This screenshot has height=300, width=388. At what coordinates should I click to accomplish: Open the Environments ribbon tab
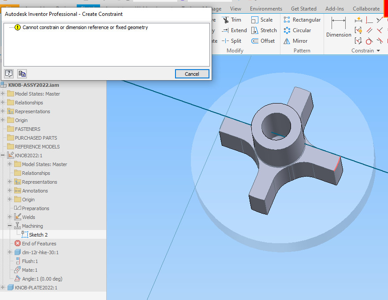click(x=266, y=8)
